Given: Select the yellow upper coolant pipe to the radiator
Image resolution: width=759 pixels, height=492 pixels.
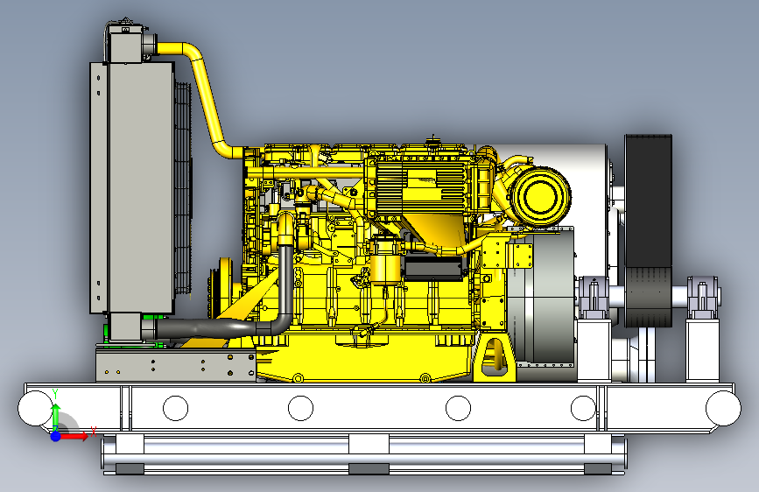Looking at the screenshot, I should (206, 99).
